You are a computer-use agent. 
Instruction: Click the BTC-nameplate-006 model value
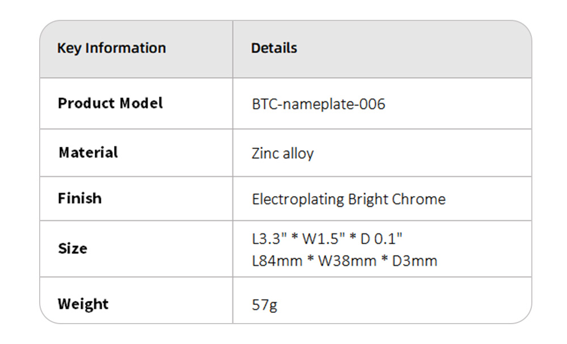point(318,104)
